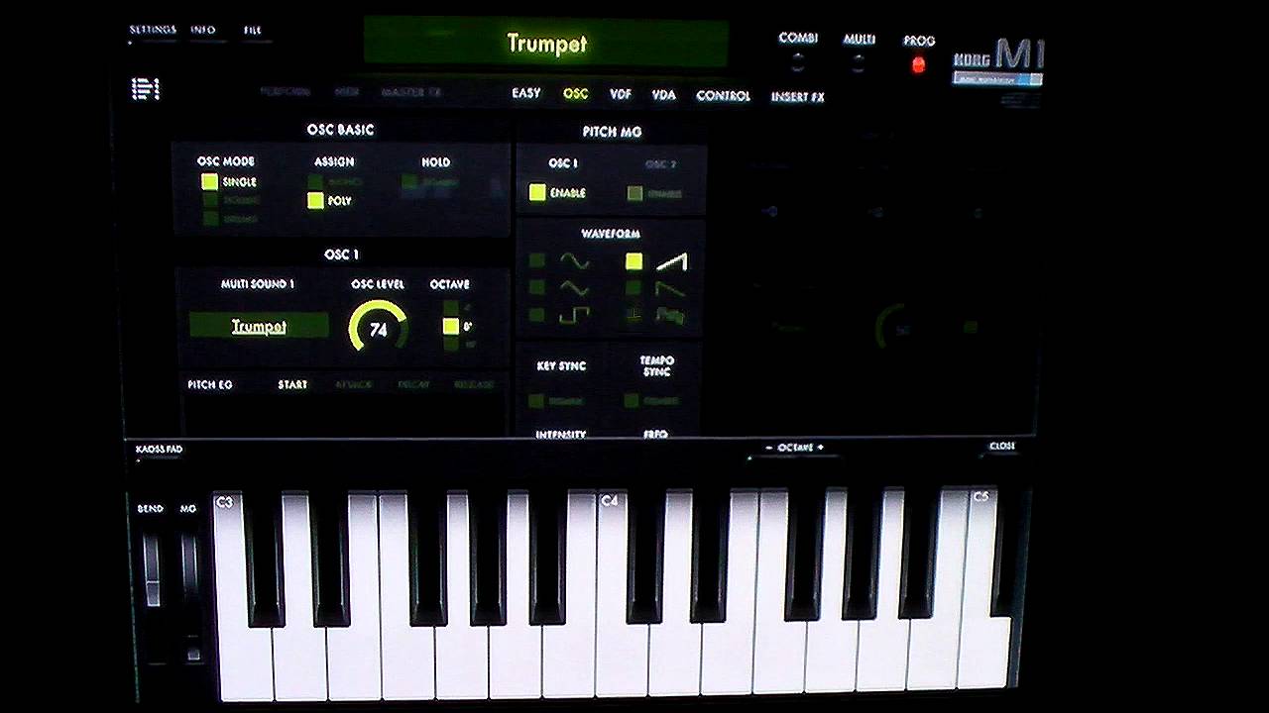Screen dimensions: 1269x713
Task: Select the square waveform icon
Action: click(575, 315)
